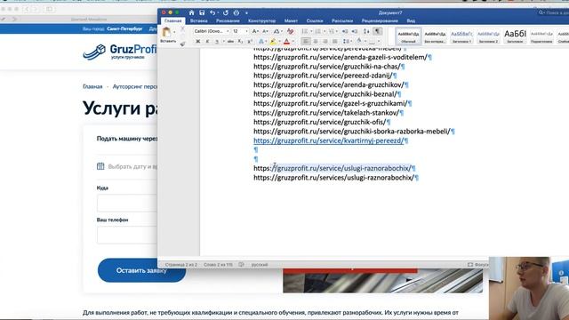This screenshot has height=320, width=569.
Task: Apply the large Заголовок title style
Action: pos(515,36)
